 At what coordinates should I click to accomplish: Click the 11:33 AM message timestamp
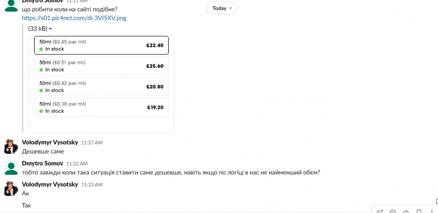click(x=92, y=185)
